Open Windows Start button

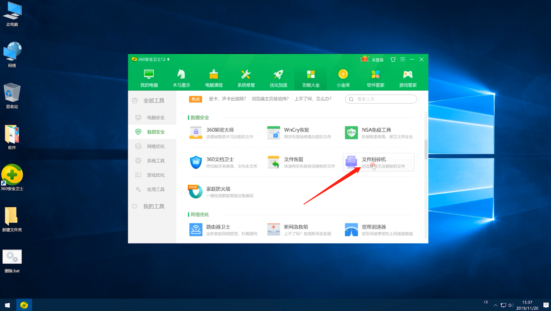point(7,305)
